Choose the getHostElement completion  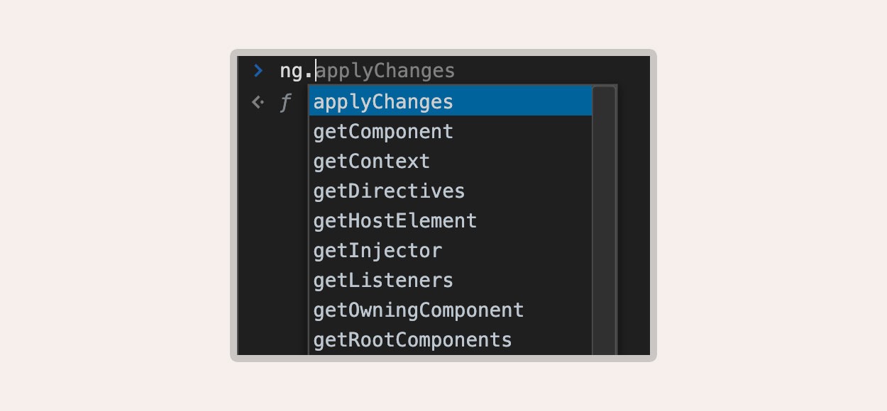click(451, 220)
